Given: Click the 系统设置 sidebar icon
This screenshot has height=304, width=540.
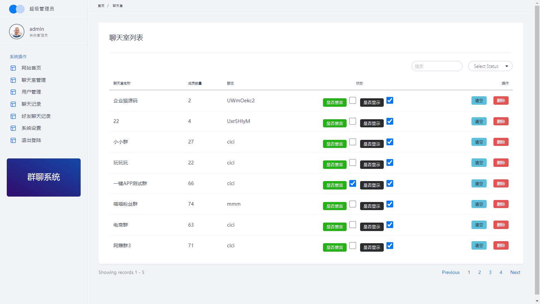Looking at the screenshot, I should [13, 128].
